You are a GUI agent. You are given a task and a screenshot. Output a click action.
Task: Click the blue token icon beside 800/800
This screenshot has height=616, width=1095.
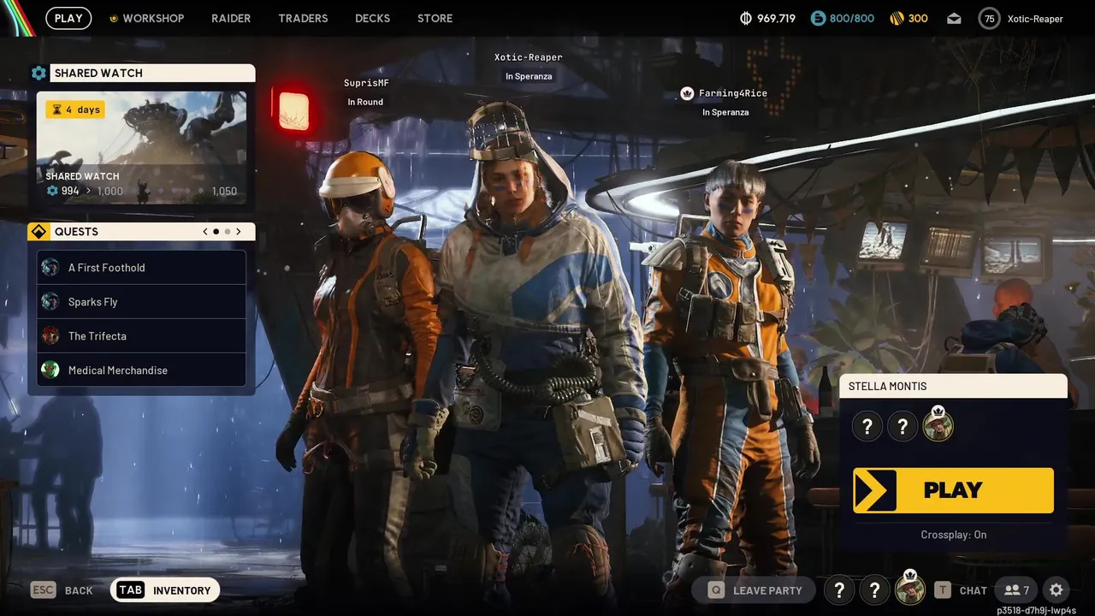818,18
